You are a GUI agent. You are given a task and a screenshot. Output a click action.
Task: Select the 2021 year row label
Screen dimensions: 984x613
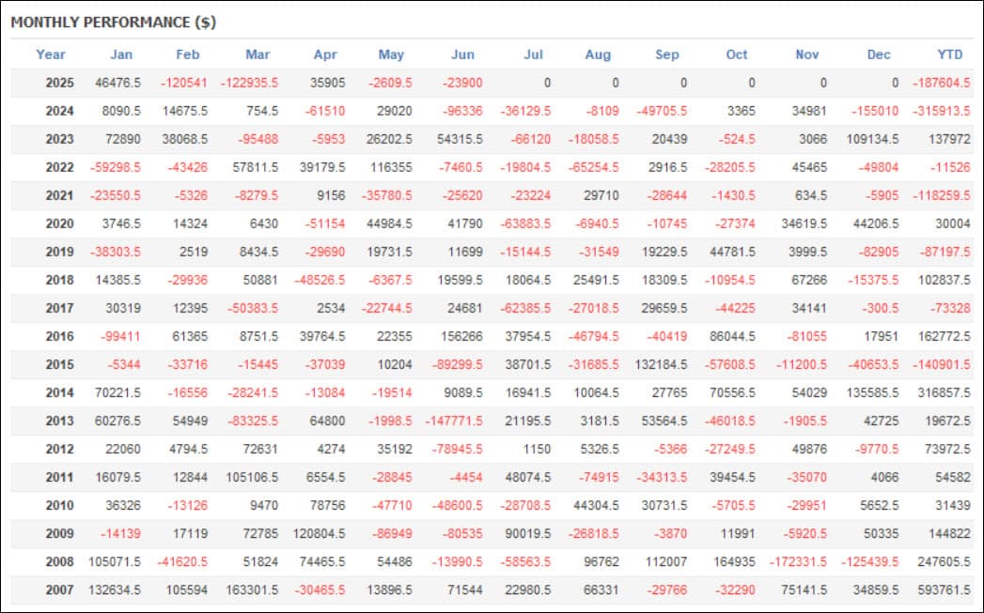pyautogui.click(x=59, y=195)
